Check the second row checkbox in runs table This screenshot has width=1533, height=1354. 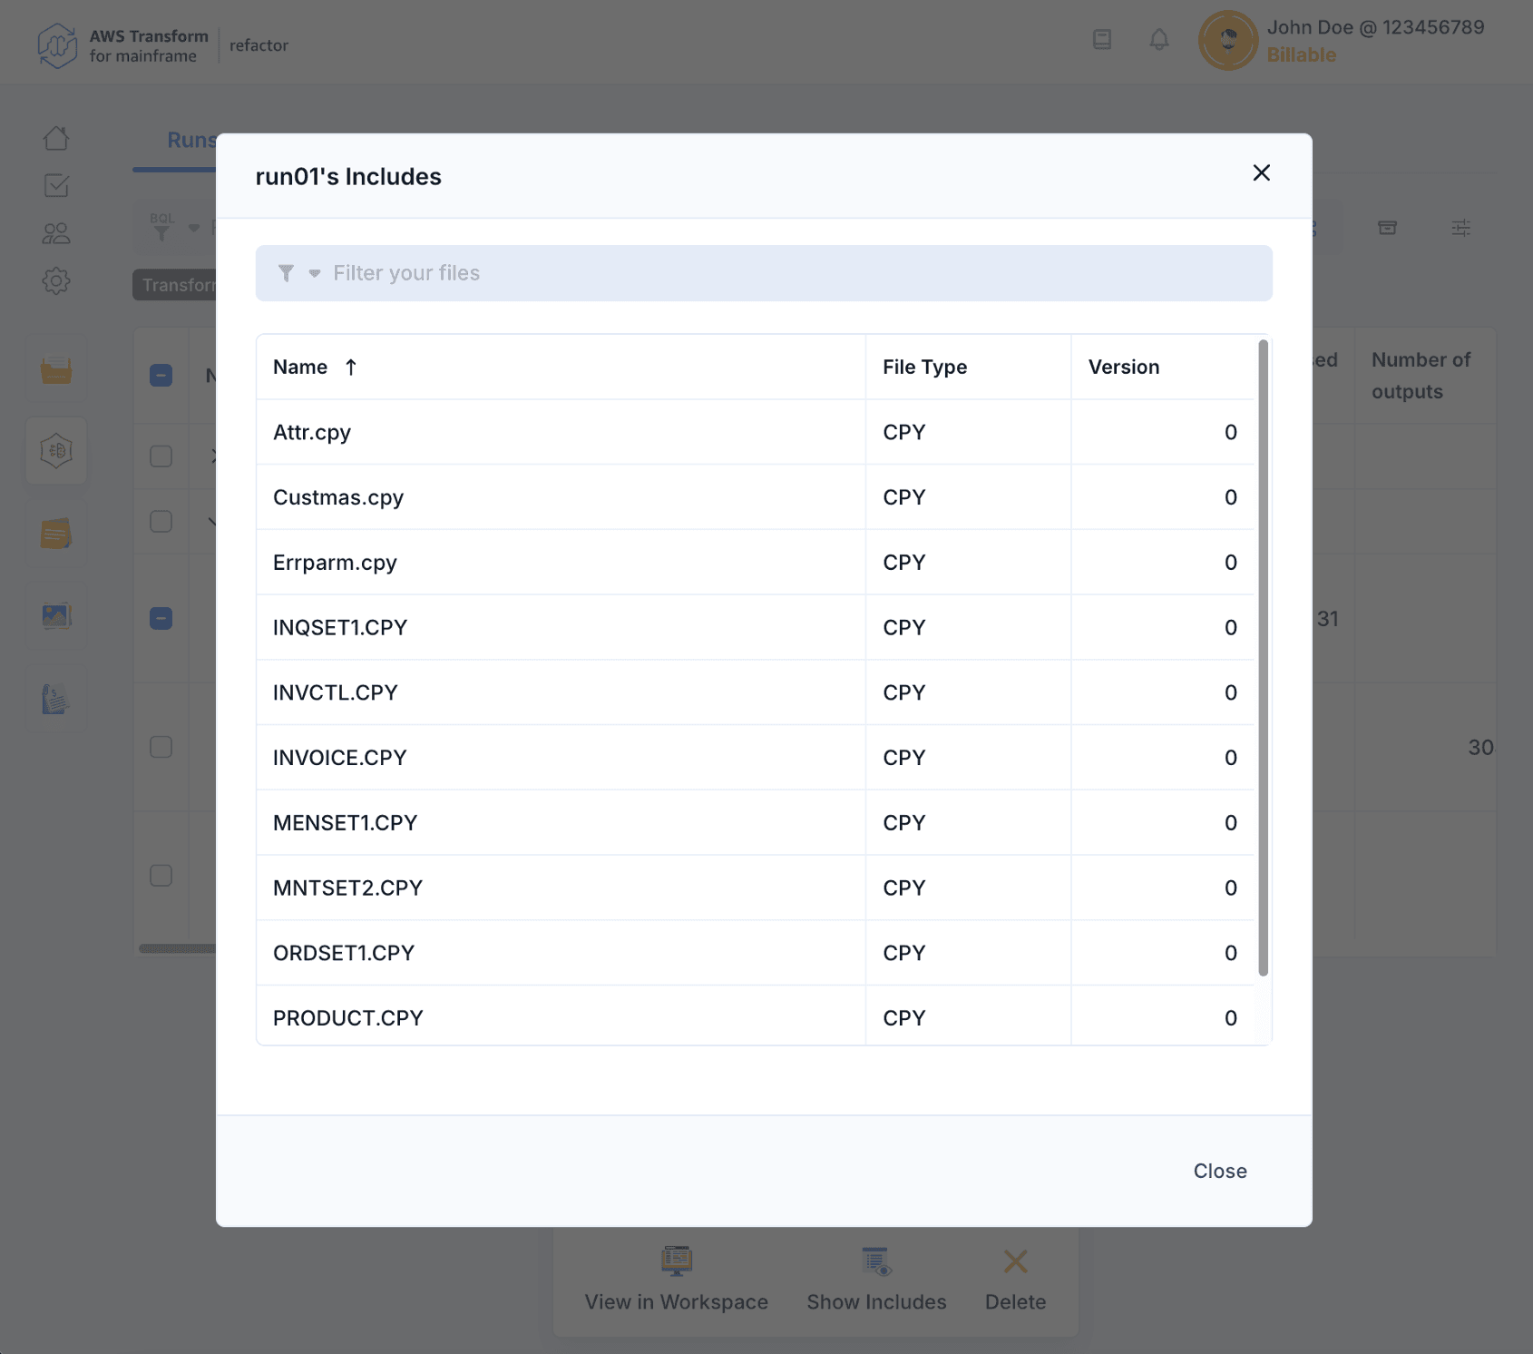161,521
